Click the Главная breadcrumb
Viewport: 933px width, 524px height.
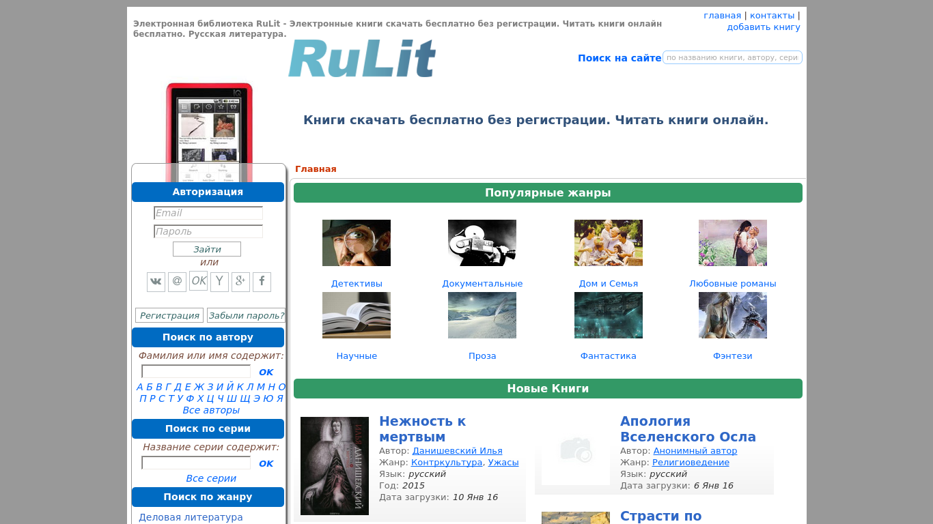pyautogui.click(x=316, y=169)
